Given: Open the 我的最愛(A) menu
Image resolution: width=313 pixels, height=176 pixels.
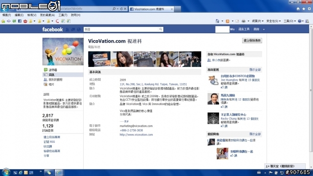Looking at the screenshot, I should click(x=47, y=15).
